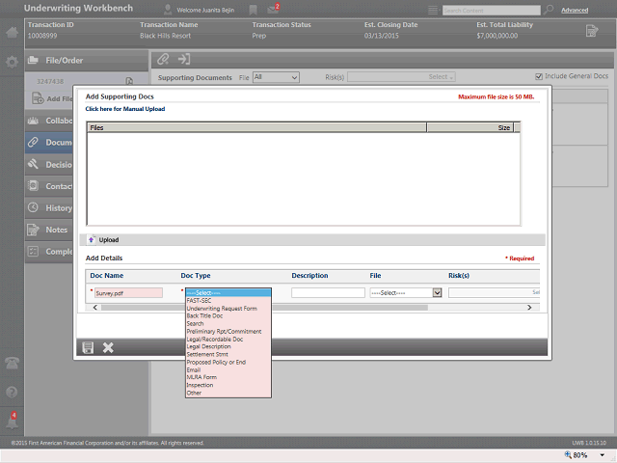Click the search magnifier icon
The height and width of the screenshot is (463, 617).
(x=549, y=10)
